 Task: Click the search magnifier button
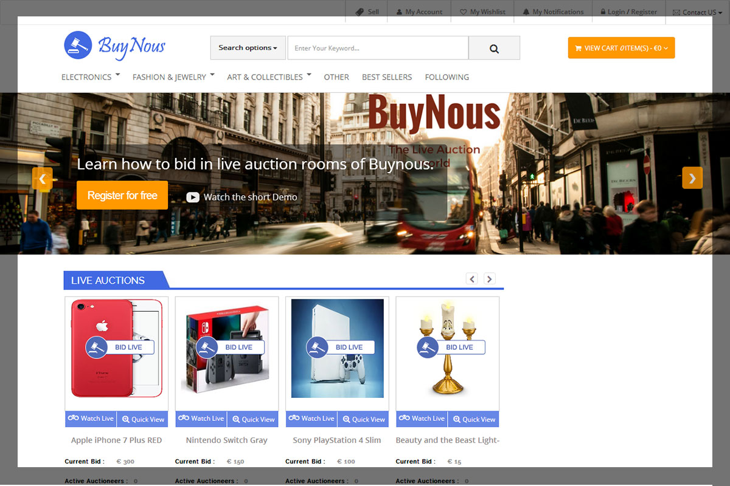pyautogui.click(x=494, y=48)
